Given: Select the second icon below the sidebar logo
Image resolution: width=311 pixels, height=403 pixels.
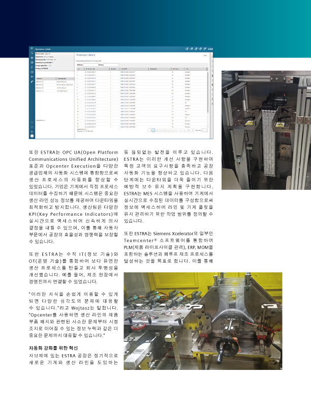Looking at the screenshot, I should [32, 58].
